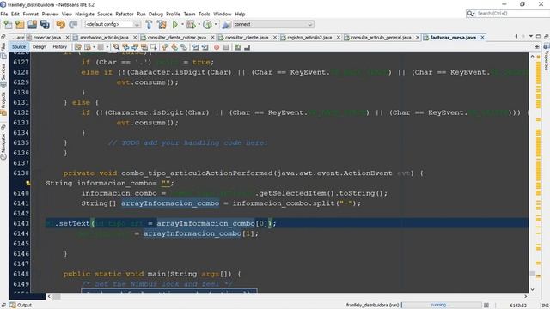Open the Output panel button
The image size is (550, 309).
click(x=21, y=306)
